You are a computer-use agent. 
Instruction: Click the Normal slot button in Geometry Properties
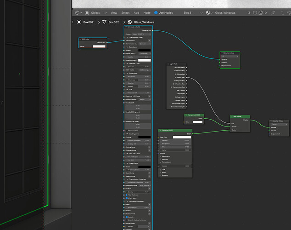click(149, 211)
